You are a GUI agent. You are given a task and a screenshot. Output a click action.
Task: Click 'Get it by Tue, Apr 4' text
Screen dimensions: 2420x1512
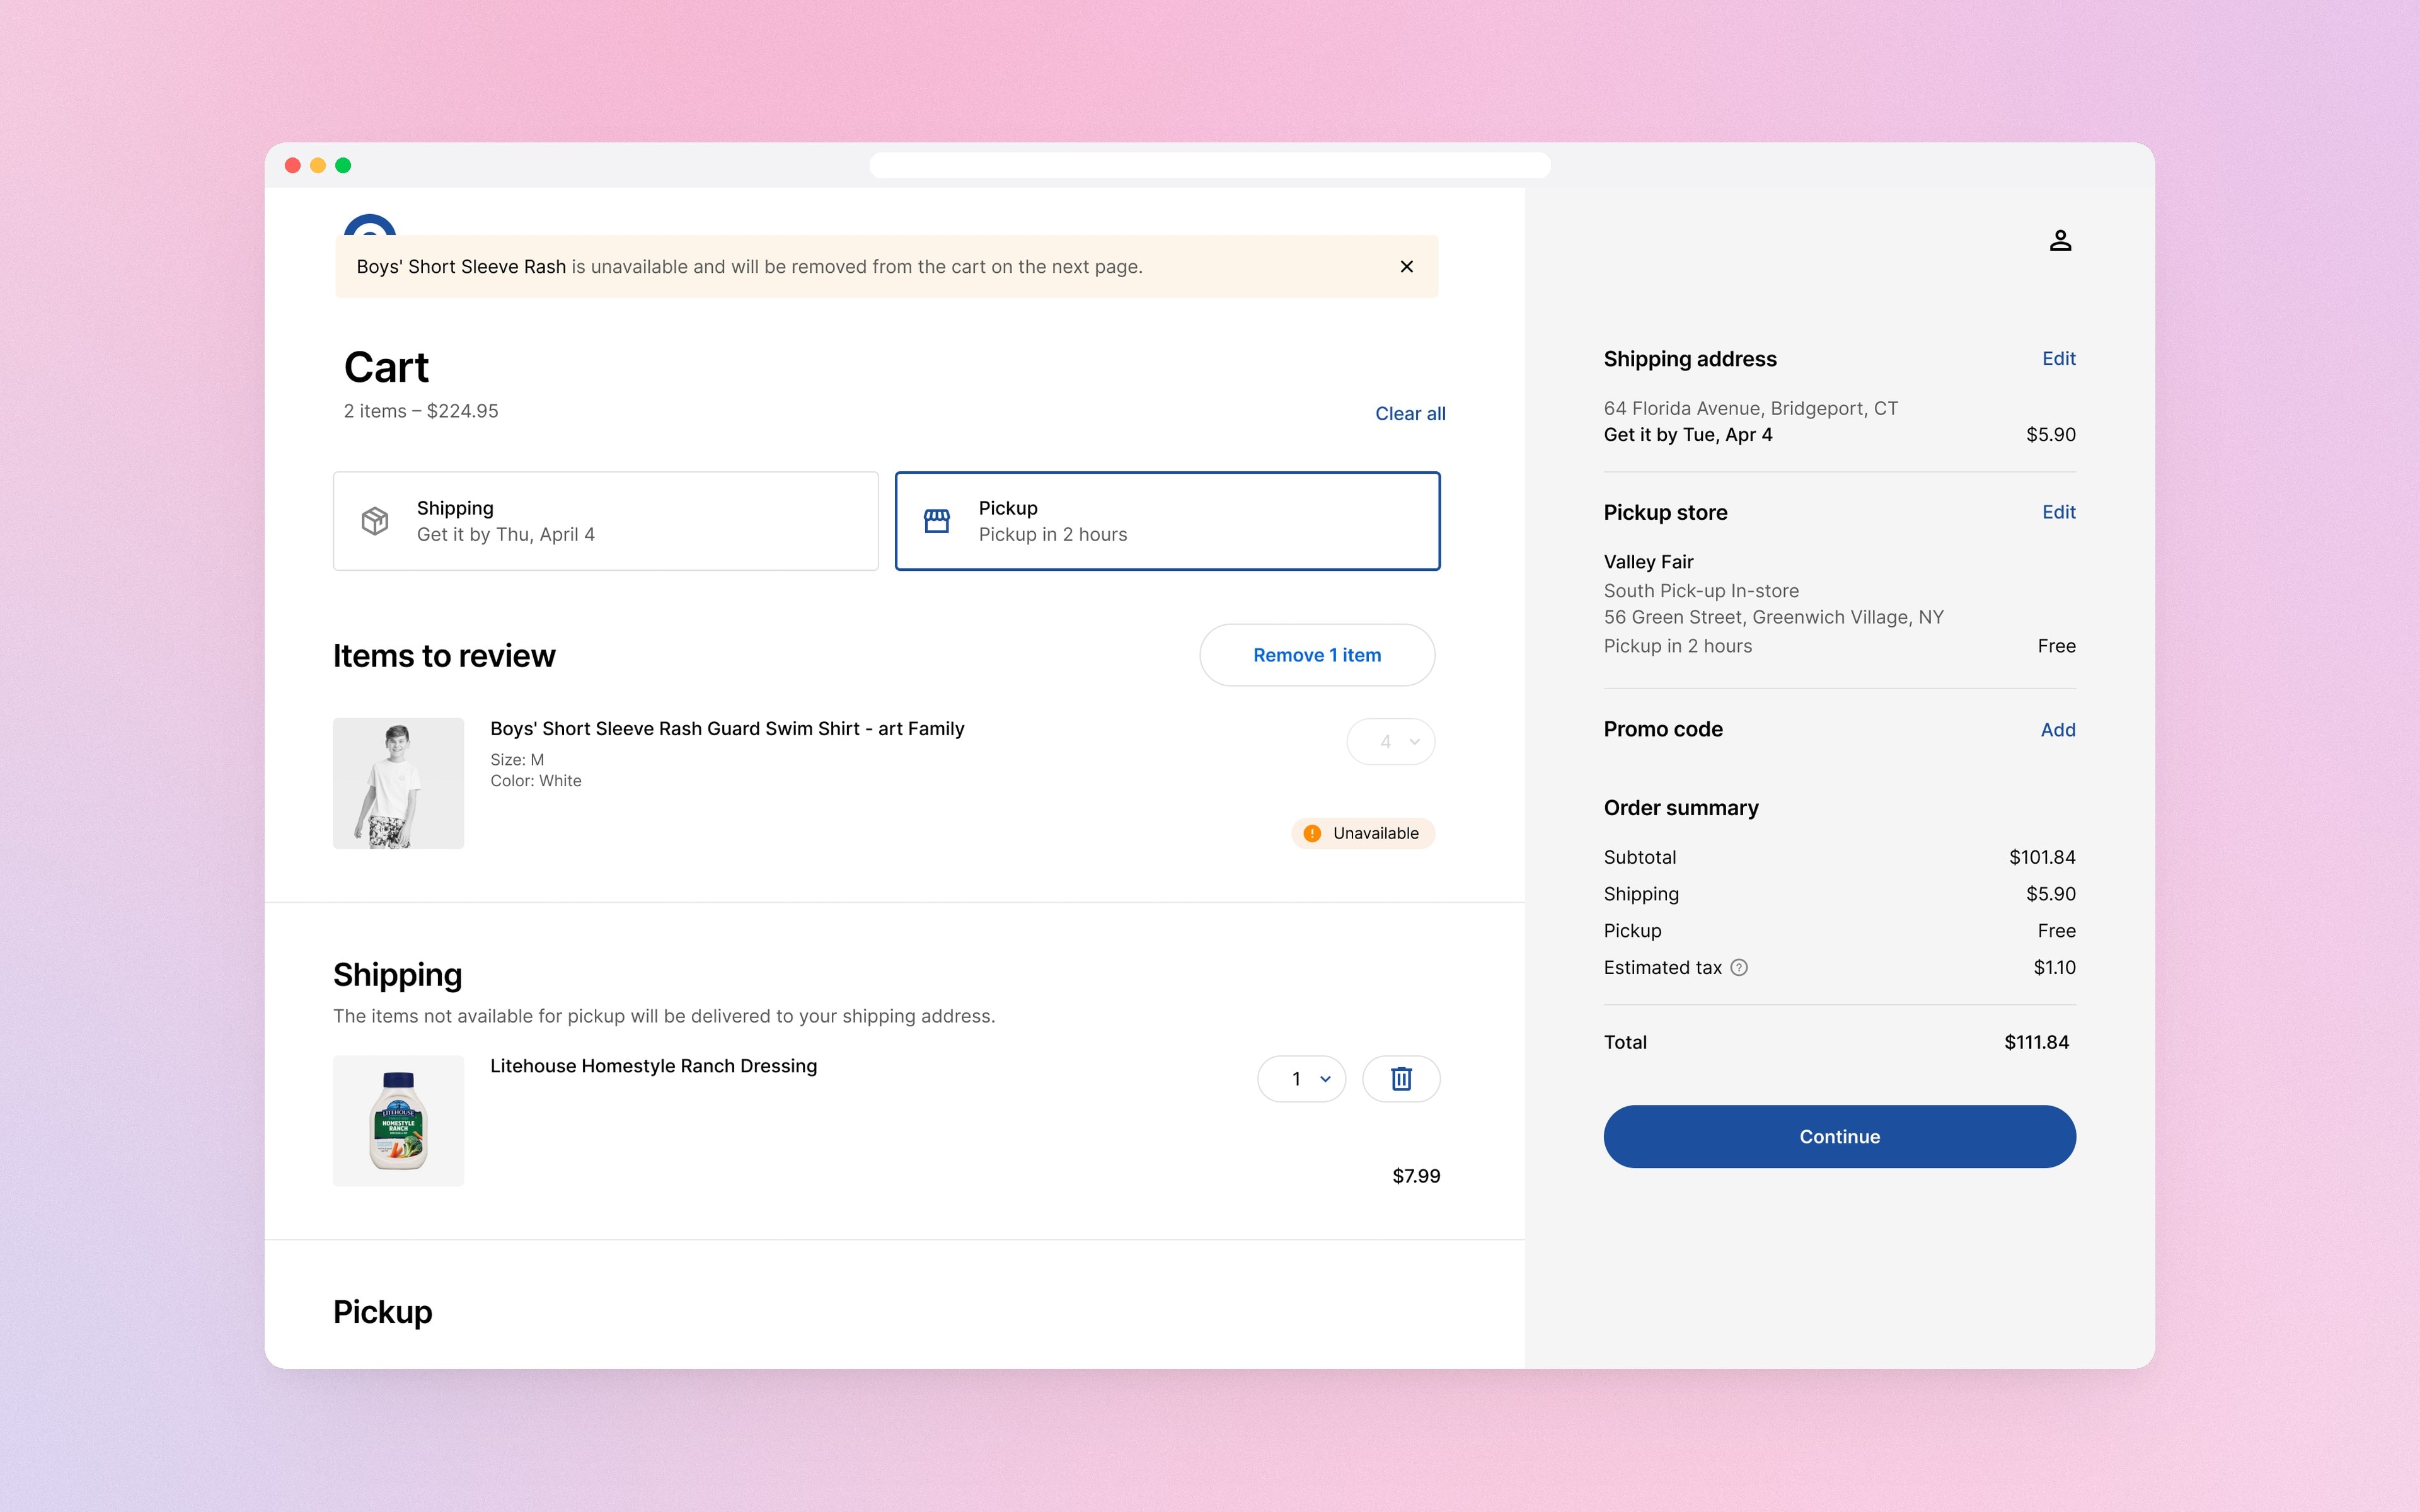pyautogui.click(x=1688, y=435)
